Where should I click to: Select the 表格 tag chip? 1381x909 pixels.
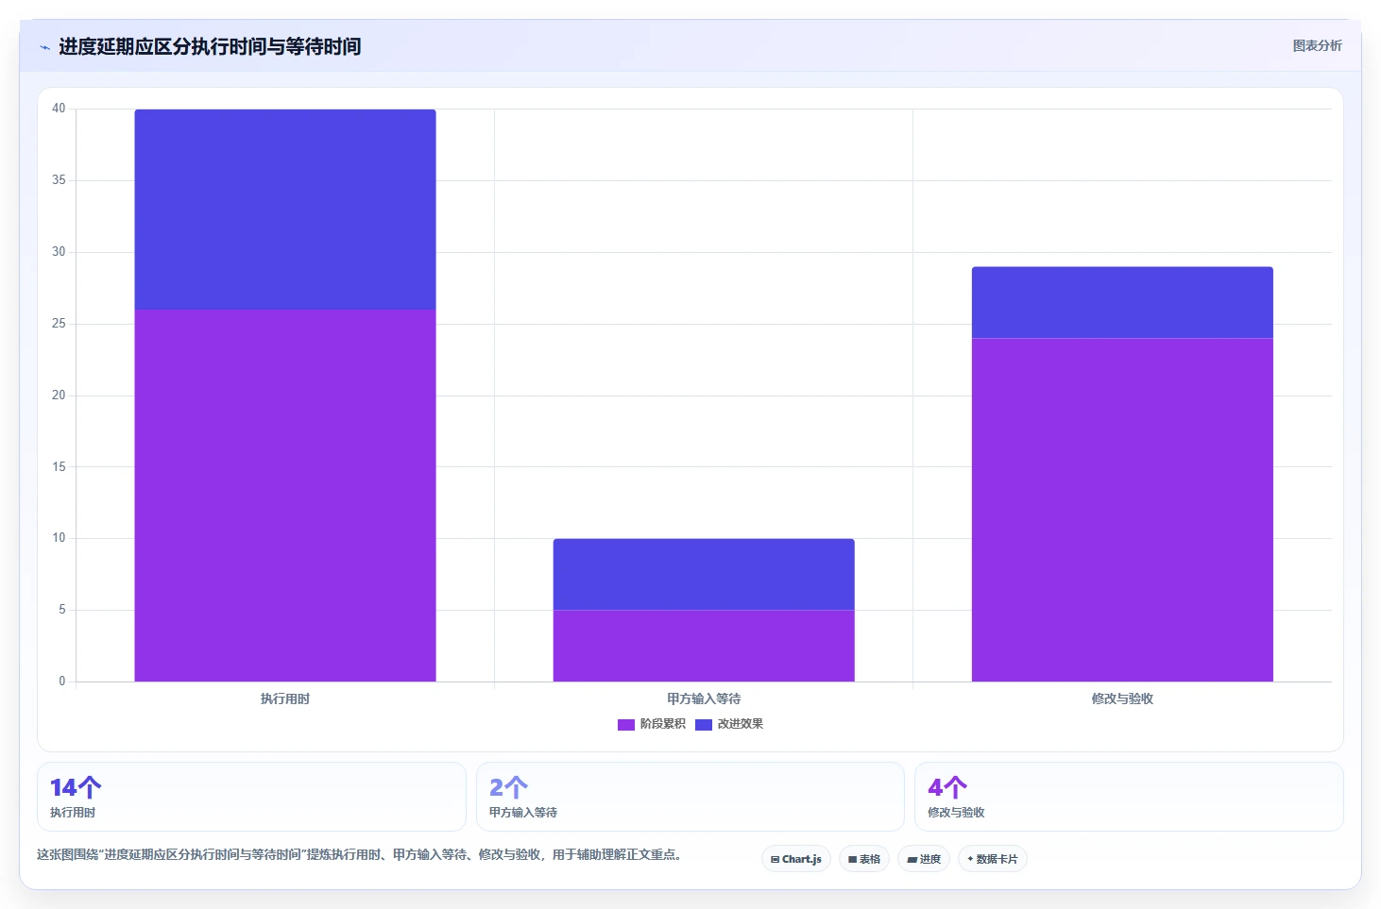tap(864, 859)
